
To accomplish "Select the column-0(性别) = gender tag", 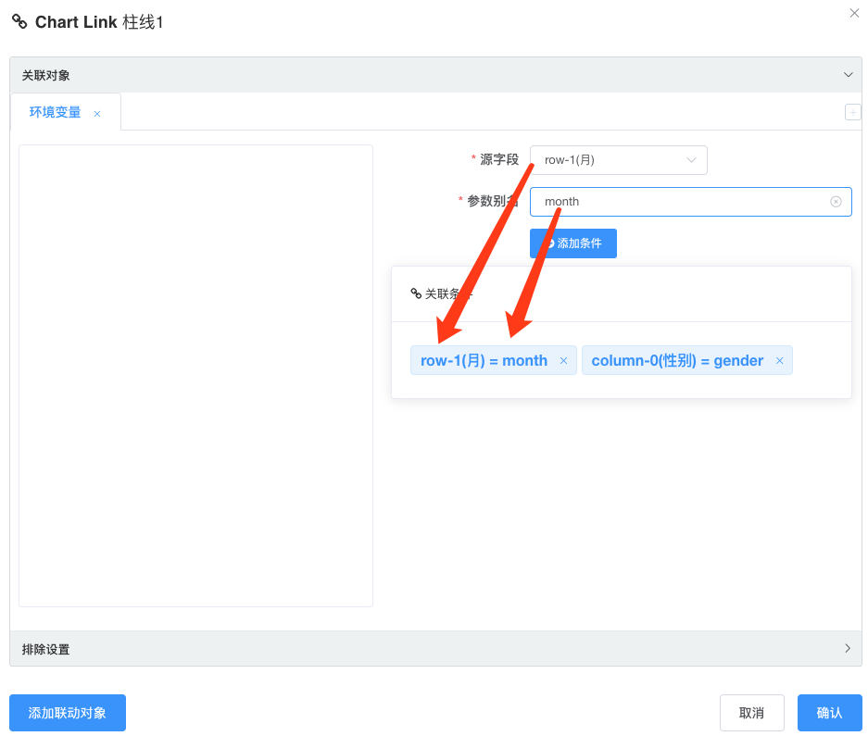I will (x=677, y=361).
